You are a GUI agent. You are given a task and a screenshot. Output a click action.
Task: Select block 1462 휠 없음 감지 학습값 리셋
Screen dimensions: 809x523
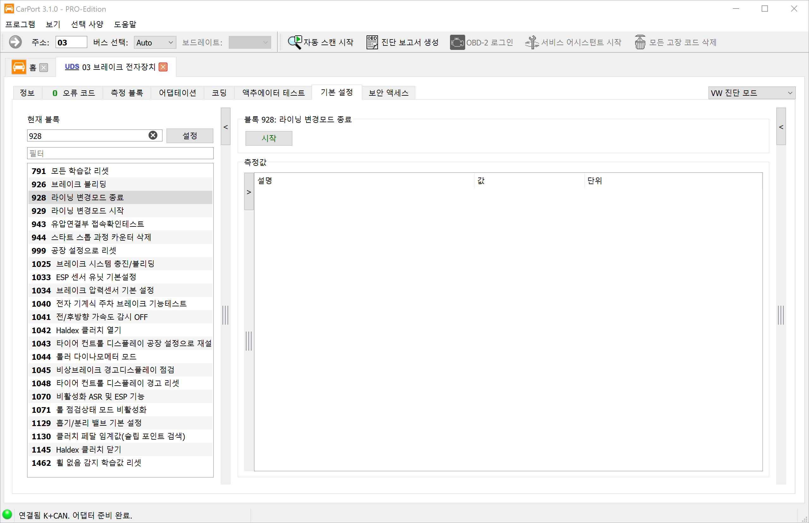(x=120, y=463)
